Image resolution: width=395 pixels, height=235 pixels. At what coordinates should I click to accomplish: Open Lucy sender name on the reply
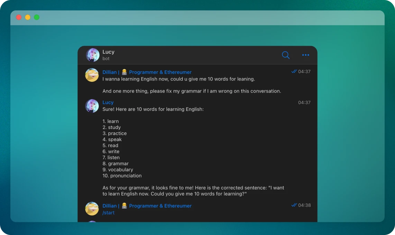pos(108,103)
